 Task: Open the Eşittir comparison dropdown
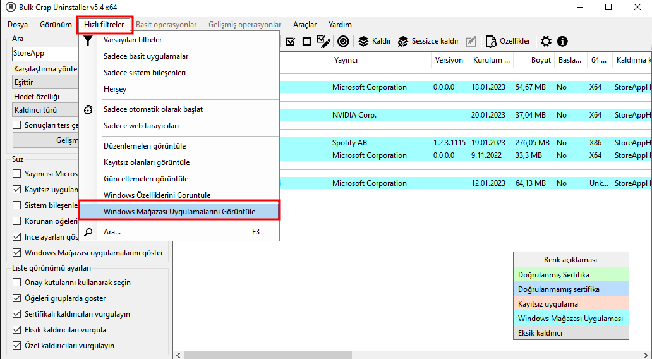tap(45, 82)
